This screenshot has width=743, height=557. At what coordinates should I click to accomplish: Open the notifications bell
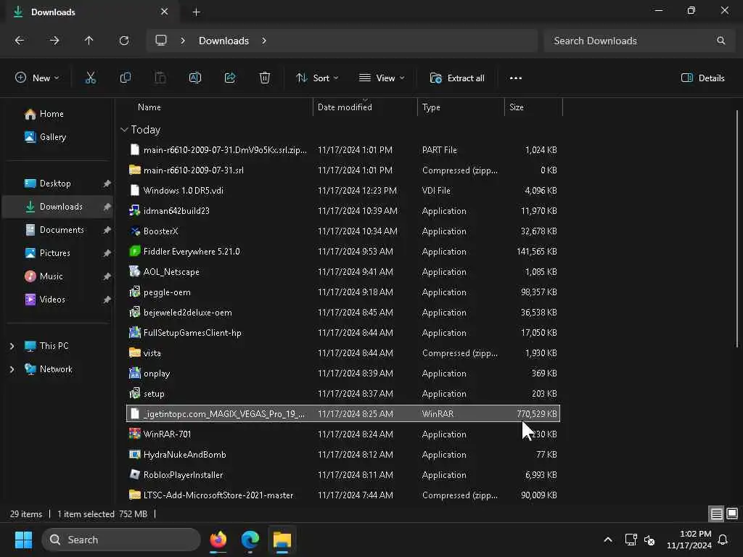pos(723,540)
